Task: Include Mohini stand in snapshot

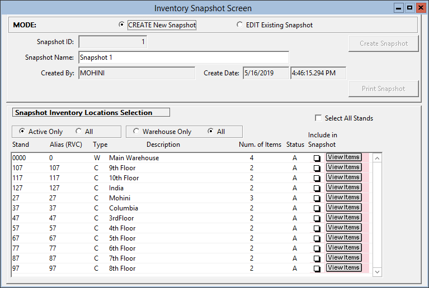Action: [317, 198]
